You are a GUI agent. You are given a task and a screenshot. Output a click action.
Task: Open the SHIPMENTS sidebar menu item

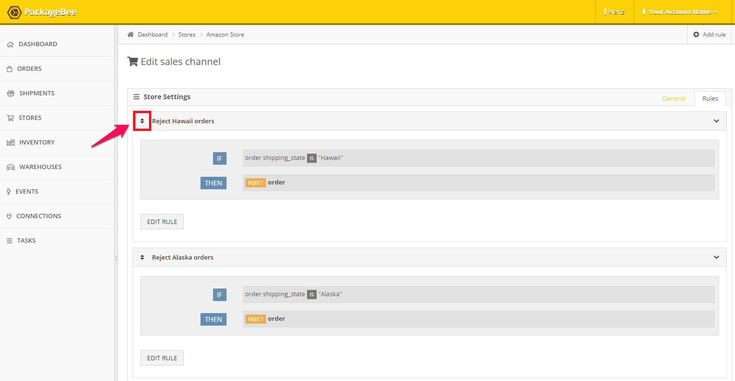click(57, 93)
